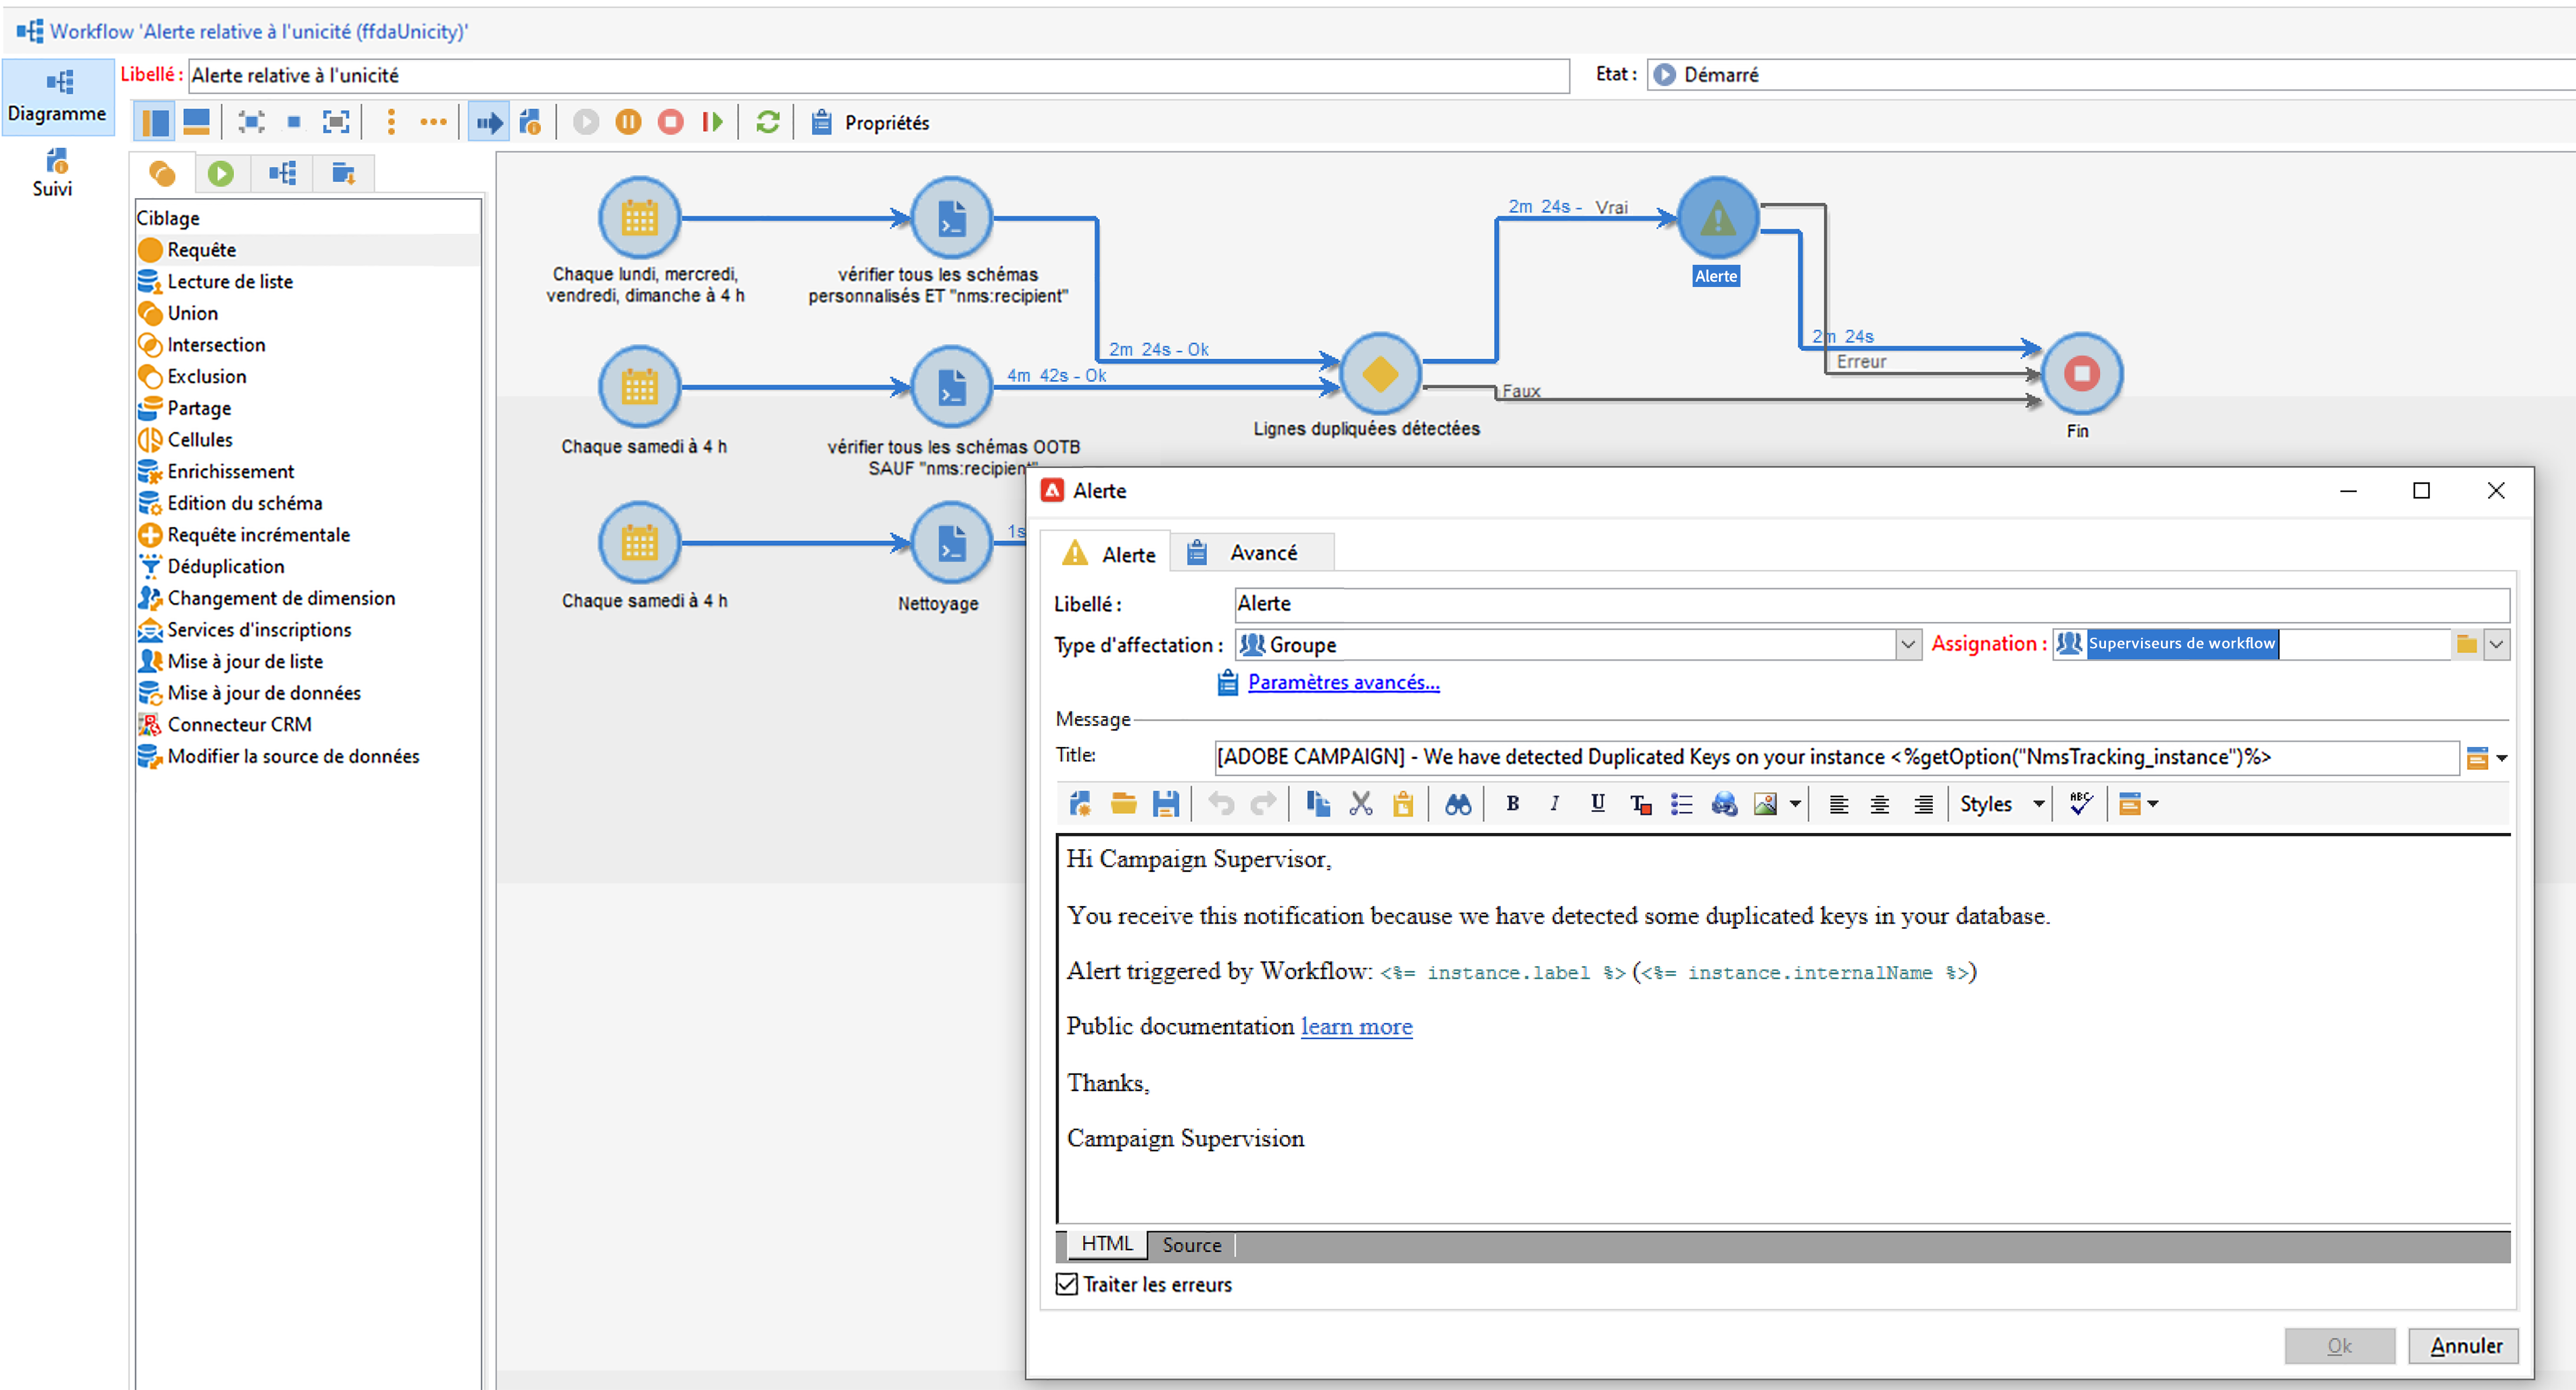2576x1390 pixels.
Task: Click the Find binoculars icon in editor
Action: click(1457, 804)
